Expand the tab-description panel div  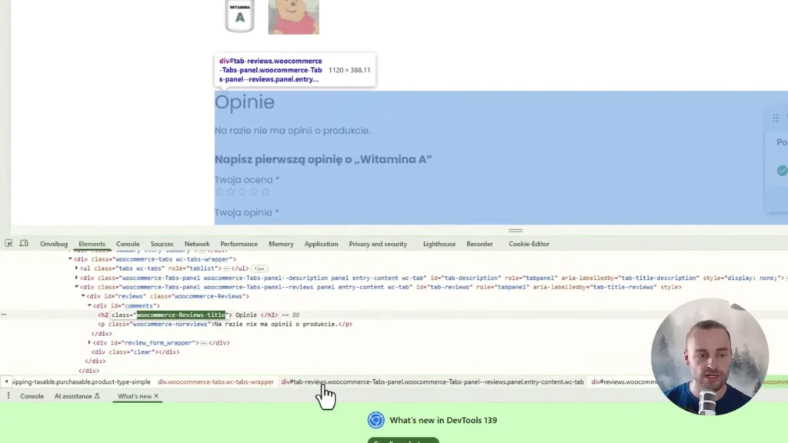pos(76,277)
